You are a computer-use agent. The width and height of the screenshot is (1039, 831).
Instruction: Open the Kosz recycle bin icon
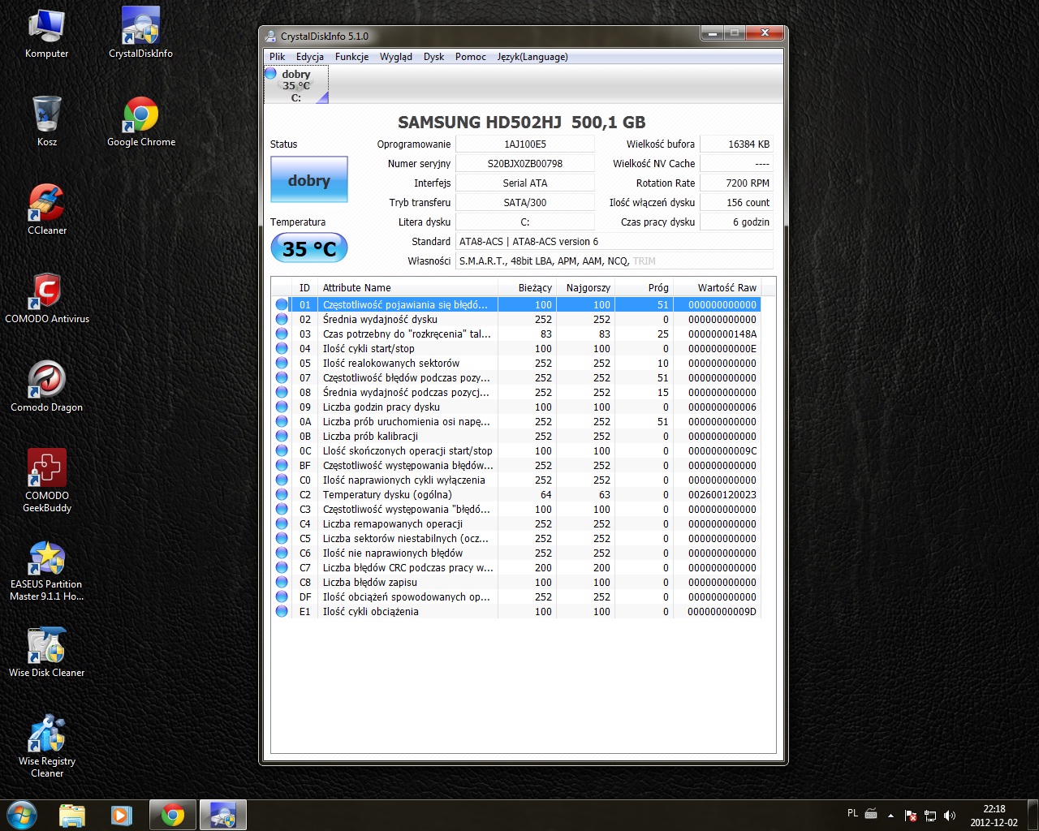tap(46, 122)
